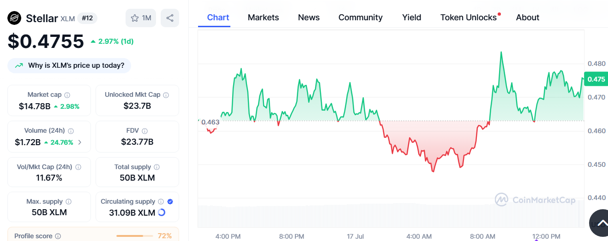Ask why XLM's price is up today
The width and height of the screenshot is (608, 241).
[69, 65]
